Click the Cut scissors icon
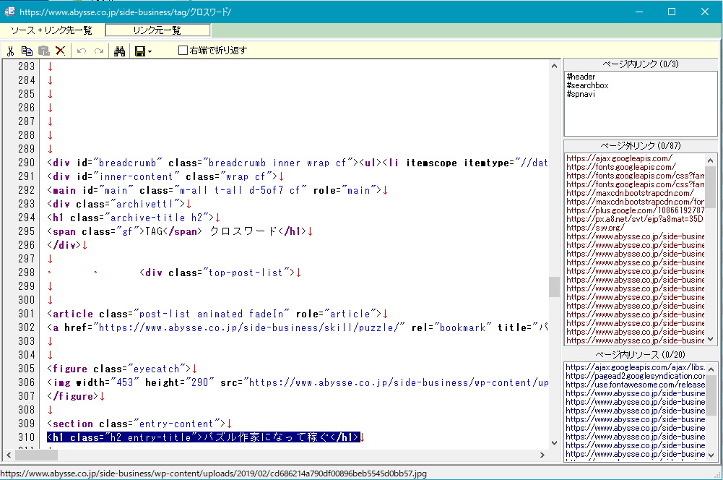This screenshot has width=723, height=480. 11,51
